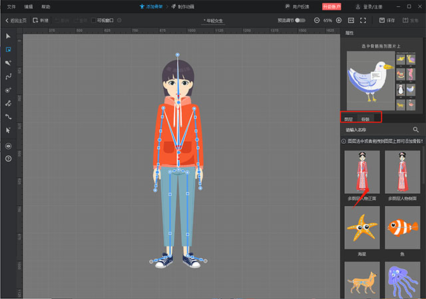Click the 保存 save button
Screen dimensions: 426x299
pyautogui.click(x=387, y=21)
